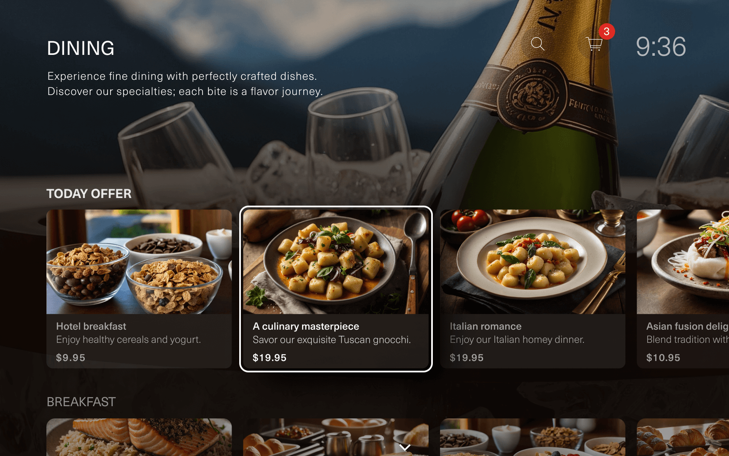Viewport: 729px width, 456px height.
Task: Select the Tuscan gnocchi dish image
Action: 336,262
